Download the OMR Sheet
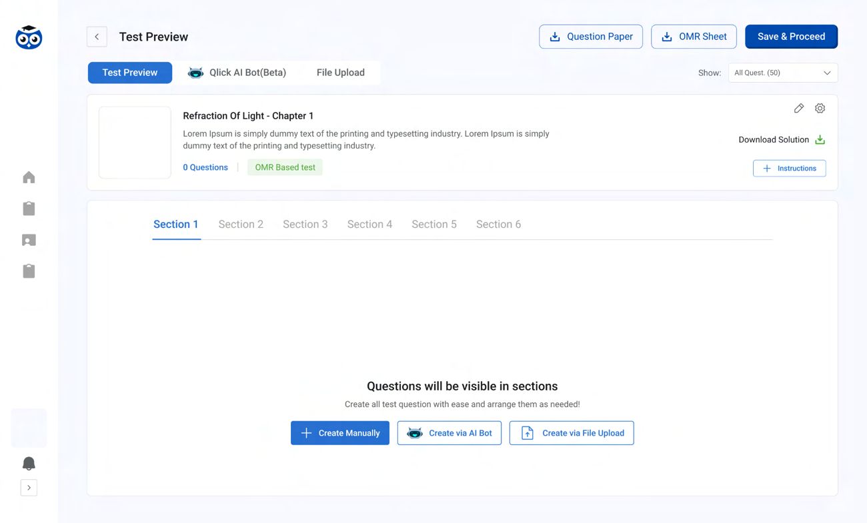The width and height of the screenshot is (867, 523). [x=694, y=37]
